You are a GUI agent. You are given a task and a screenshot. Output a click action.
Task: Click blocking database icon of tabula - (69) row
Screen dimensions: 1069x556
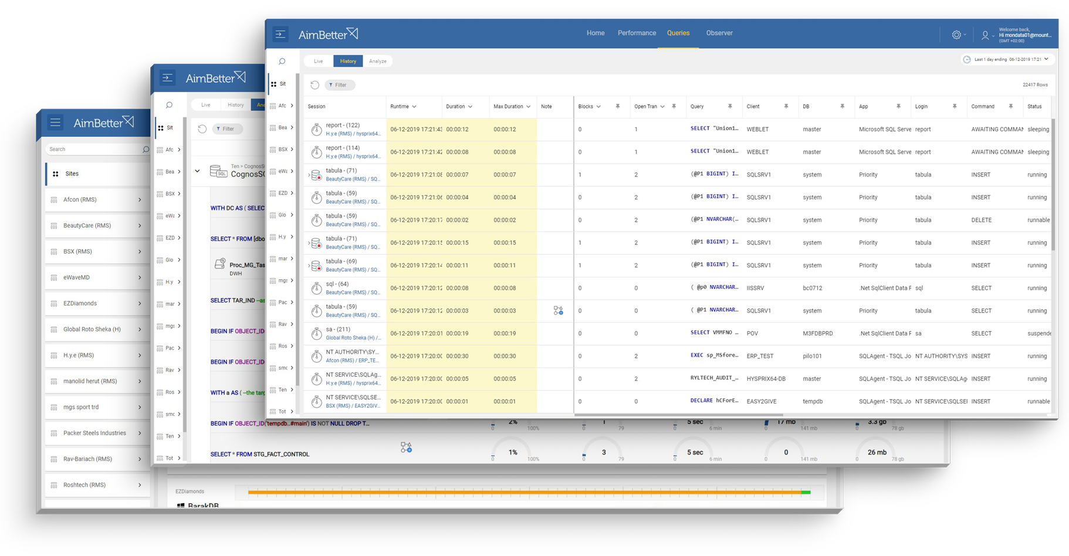tap(316, 265)
